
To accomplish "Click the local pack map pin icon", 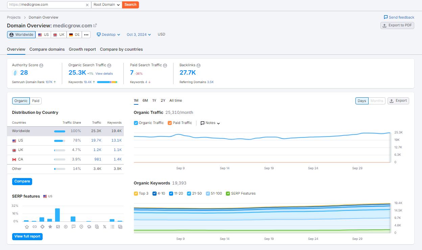I will point(81,227).
